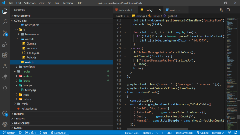This screenshot has height=135, width=240.
Task: Click the Open Changes compare icon
Action: tap(221, 10)
